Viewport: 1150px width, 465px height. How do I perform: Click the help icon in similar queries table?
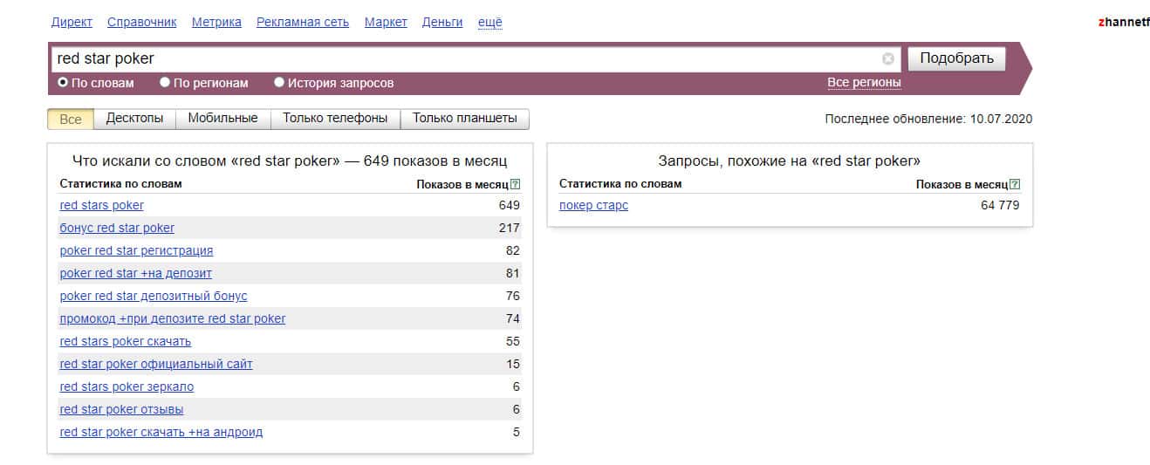pyautogui.click(x=1015, y=184)
